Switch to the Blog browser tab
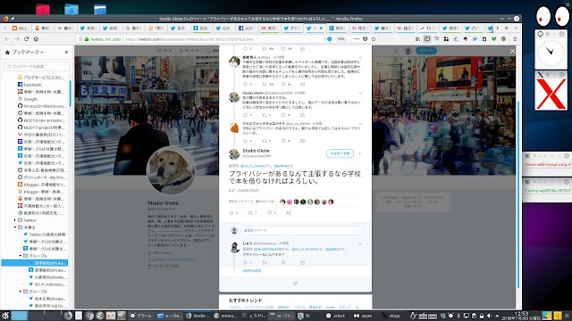The height and width of the screenshot is (321, 572). point(20,28)
